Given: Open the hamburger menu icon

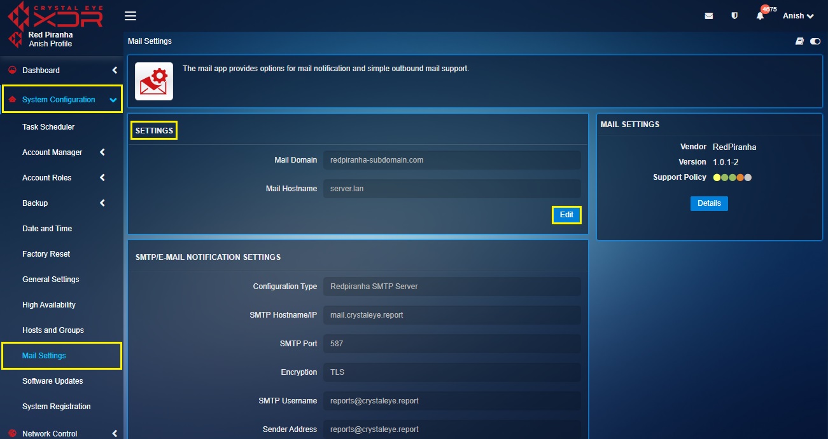Looking at the screenshot, I should tap(130, 16).
